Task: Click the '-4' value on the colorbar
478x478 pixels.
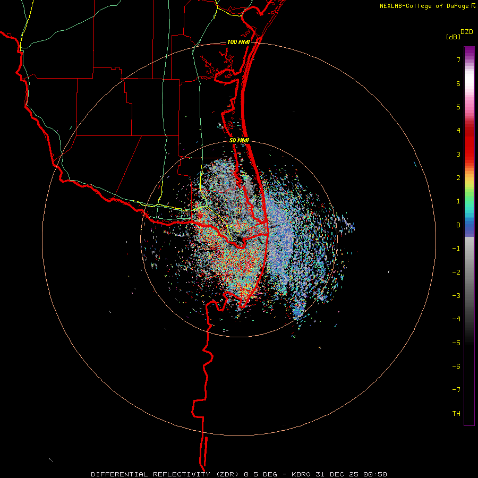Action: click(456, 319)
